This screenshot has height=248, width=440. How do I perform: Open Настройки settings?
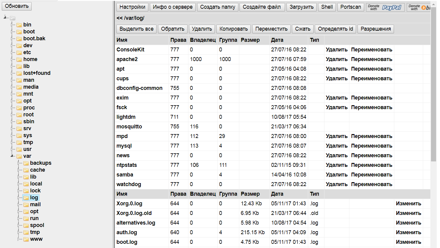pos(132,7)
